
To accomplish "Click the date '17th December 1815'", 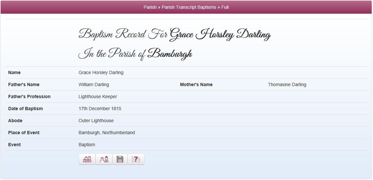I will (100, 109).
